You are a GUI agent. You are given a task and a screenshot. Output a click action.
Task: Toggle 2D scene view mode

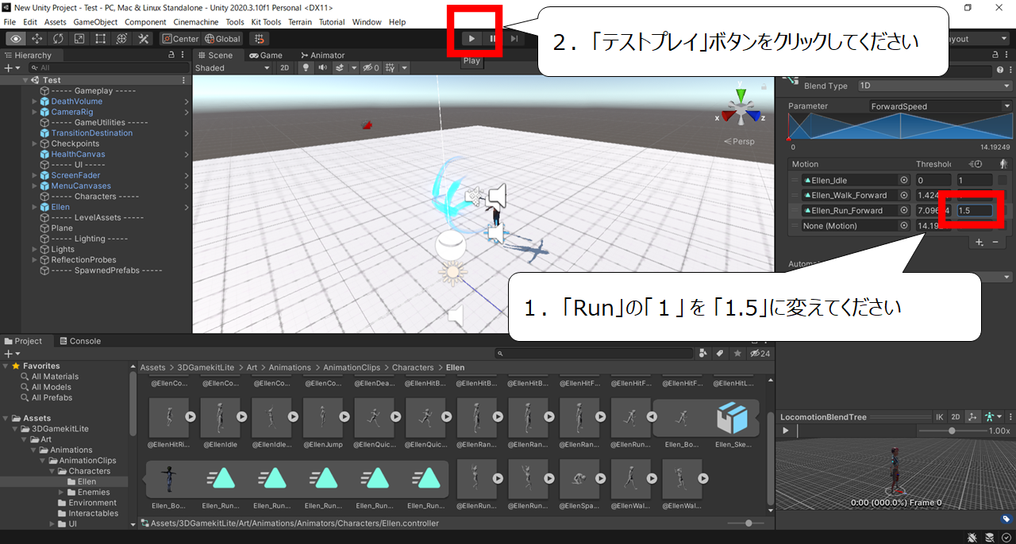click(285, 68)
